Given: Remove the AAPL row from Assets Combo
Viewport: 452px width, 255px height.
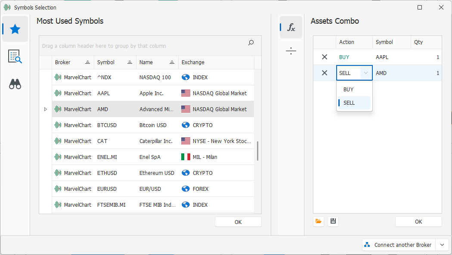Looking at the screenshot, I should pyautogui.click(x=325, y=57).
